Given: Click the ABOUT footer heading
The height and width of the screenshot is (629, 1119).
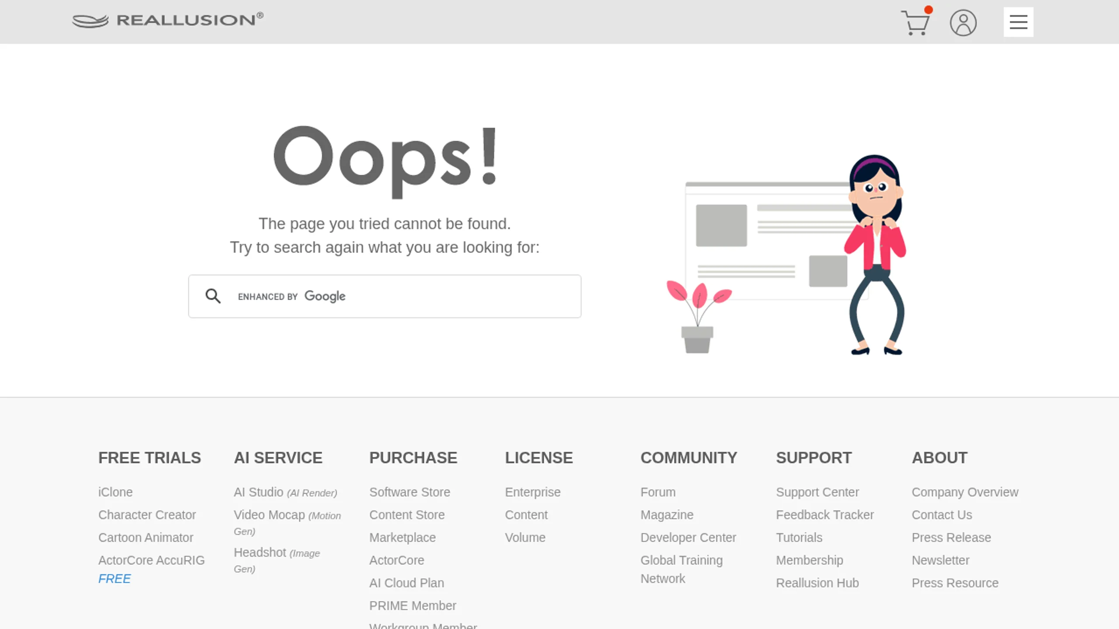Looking at the screenshot, I should pos(939,458).
